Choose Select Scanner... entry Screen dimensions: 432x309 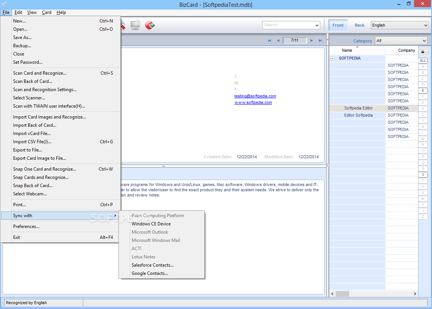(x=60, y=98)
